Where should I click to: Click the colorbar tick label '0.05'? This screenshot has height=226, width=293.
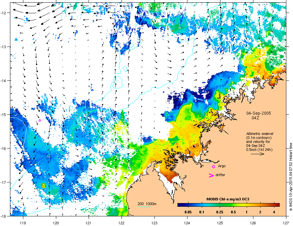(x=188, y=212)
